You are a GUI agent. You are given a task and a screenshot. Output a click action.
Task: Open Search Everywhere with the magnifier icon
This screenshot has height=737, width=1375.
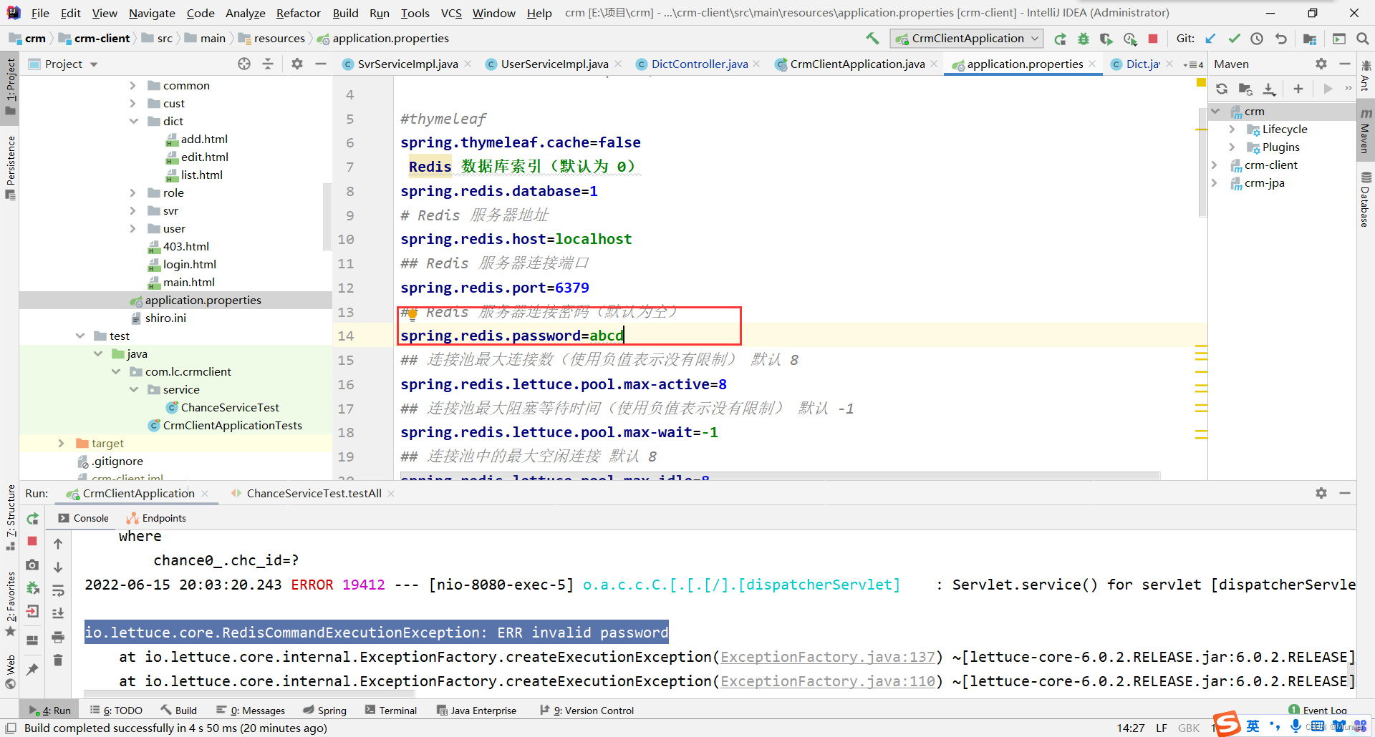(1363, 39)
